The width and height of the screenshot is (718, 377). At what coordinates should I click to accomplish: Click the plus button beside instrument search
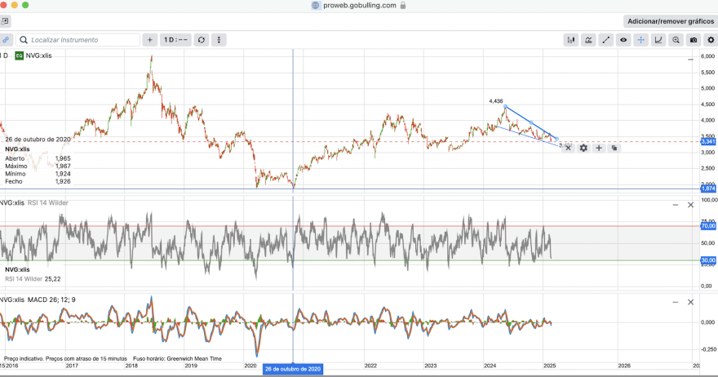150,40
